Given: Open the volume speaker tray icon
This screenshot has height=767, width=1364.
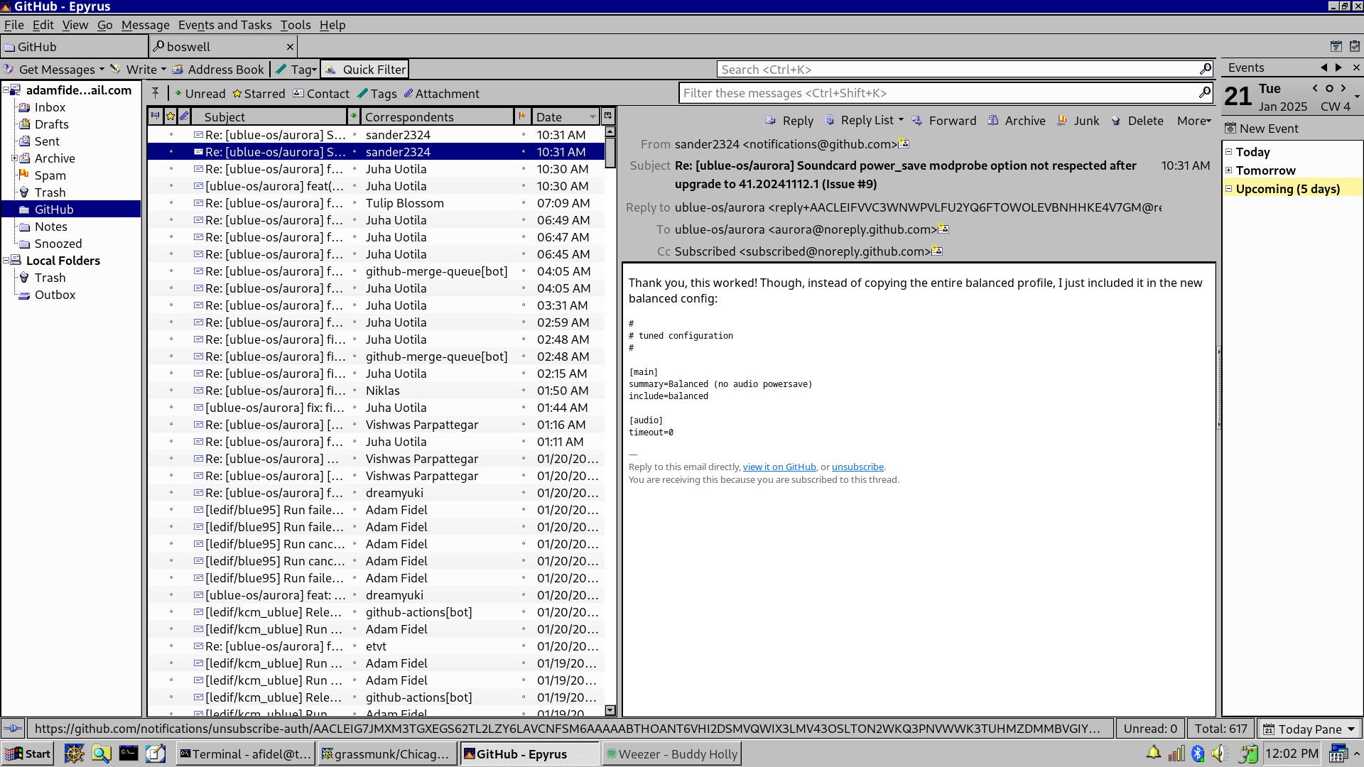Looking at the screenshot, I should click(1220, 754).
